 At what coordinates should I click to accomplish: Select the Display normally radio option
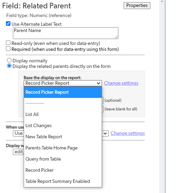click(9, 60)
